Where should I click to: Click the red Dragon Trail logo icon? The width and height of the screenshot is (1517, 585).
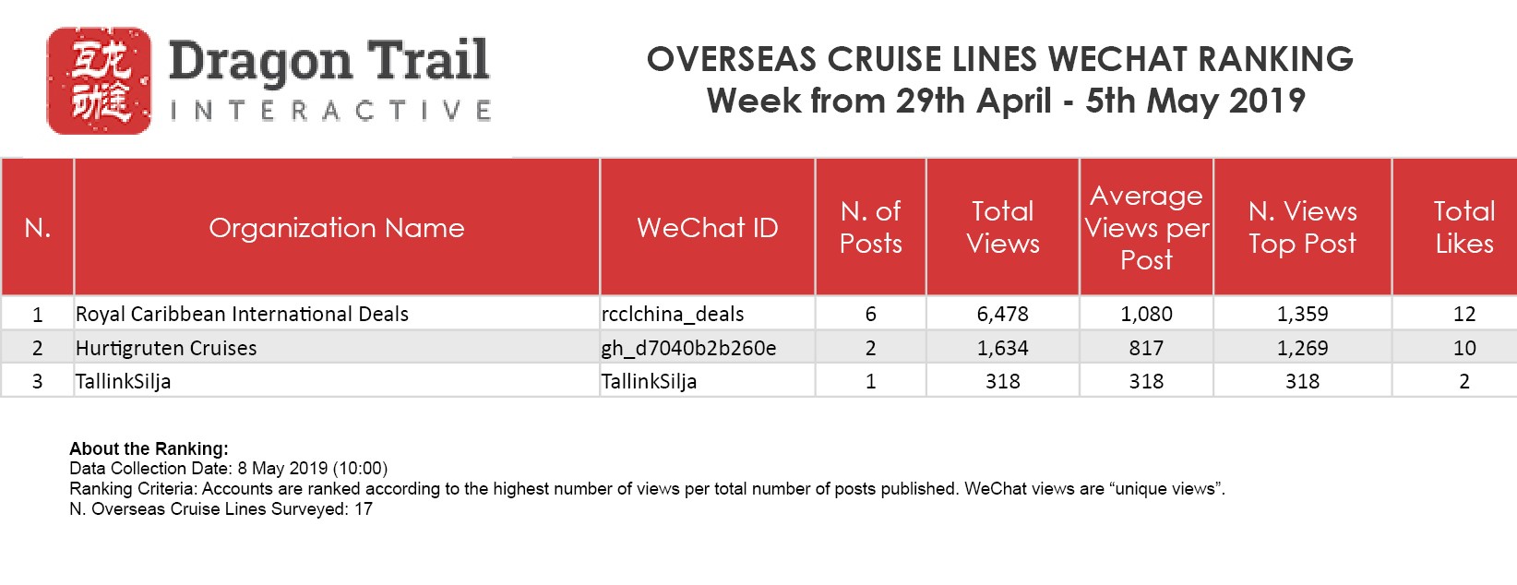tap(99, 81)
